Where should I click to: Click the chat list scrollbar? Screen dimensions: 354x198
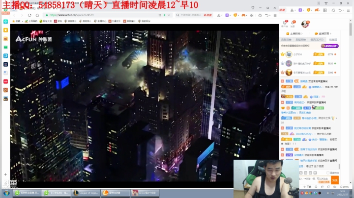[339, 166]
